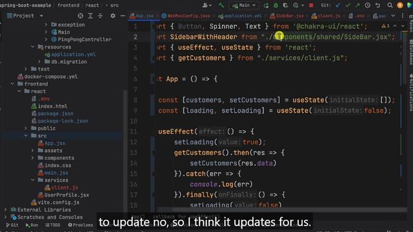Open the Run tool window button
This screenshot has width=413, height=232.
point(32,225)
